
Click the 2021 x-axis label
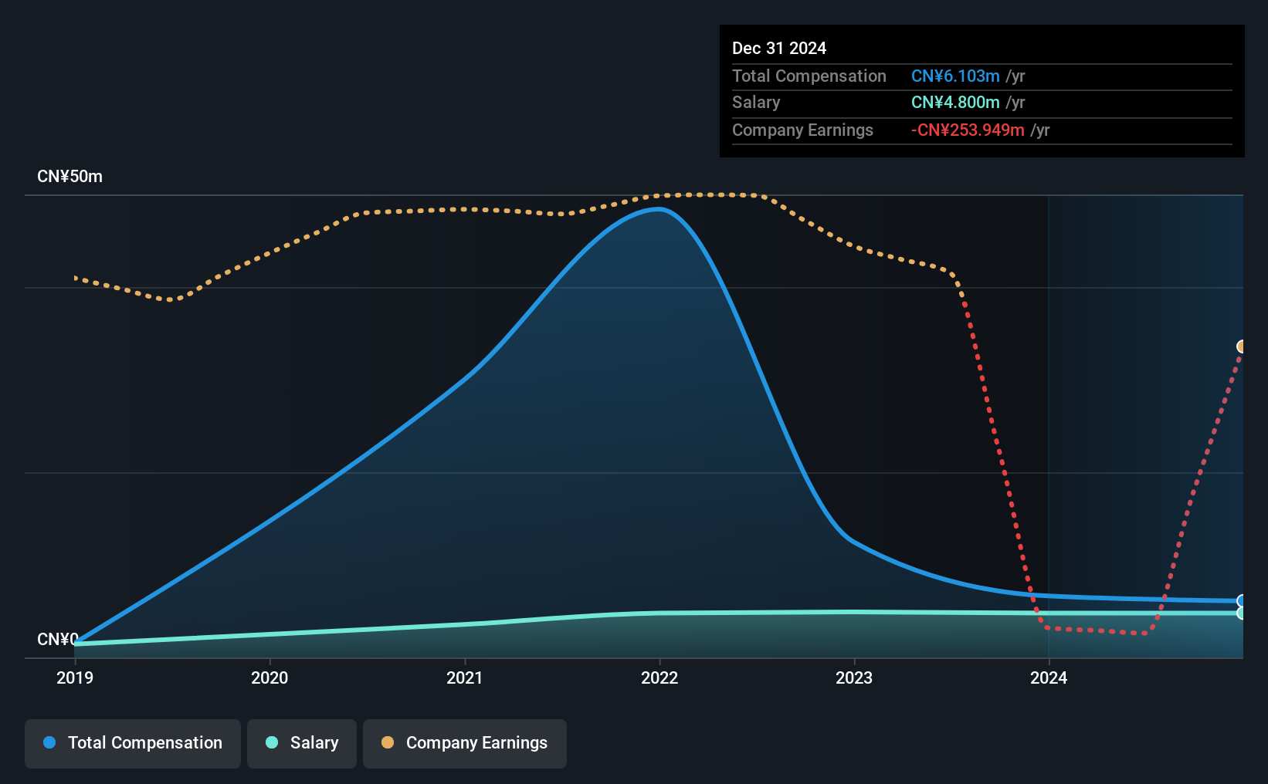click(465, 678)
